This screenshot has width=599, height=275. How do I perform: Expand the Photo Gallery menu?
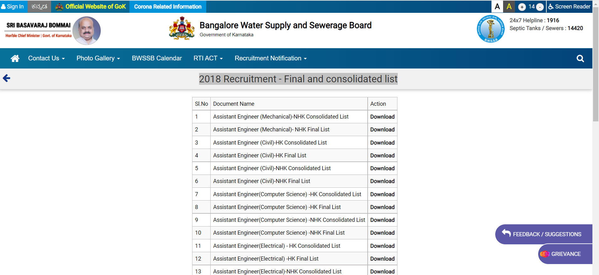click(98, 58)
